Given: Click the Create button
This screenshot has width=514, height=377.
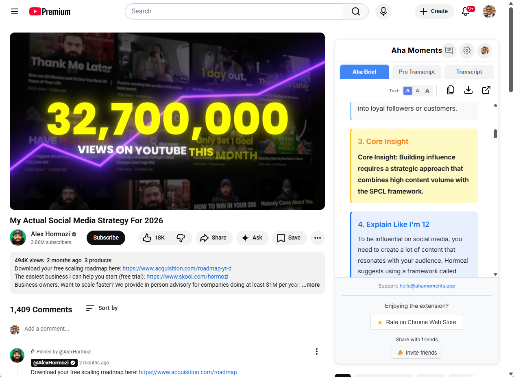Looking at the screenshot, I should coord(434,11).
